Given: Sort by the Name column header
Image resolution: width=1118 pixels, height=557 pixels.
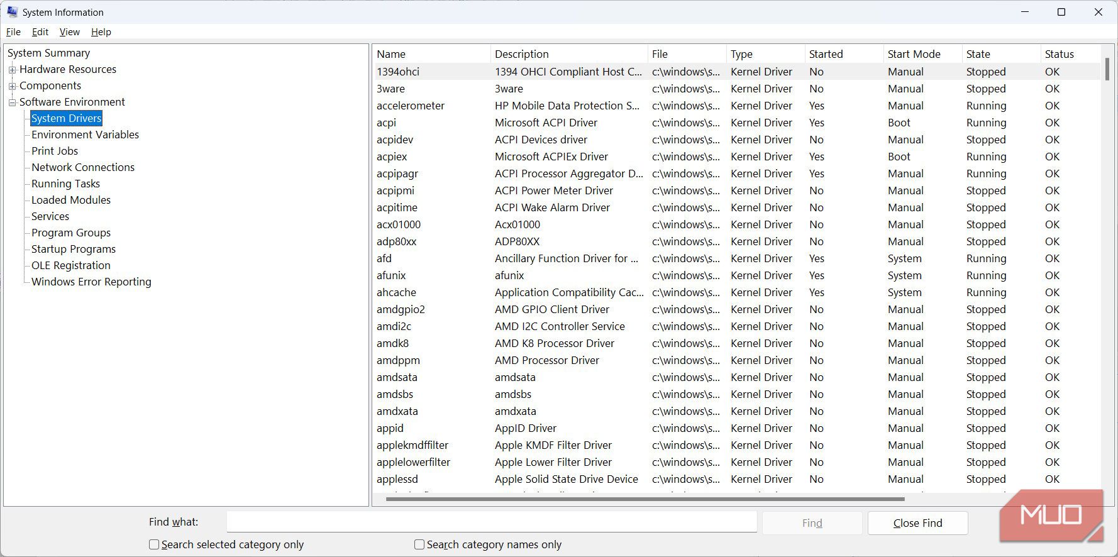Looking at the screenshot, I should point(431,54).
